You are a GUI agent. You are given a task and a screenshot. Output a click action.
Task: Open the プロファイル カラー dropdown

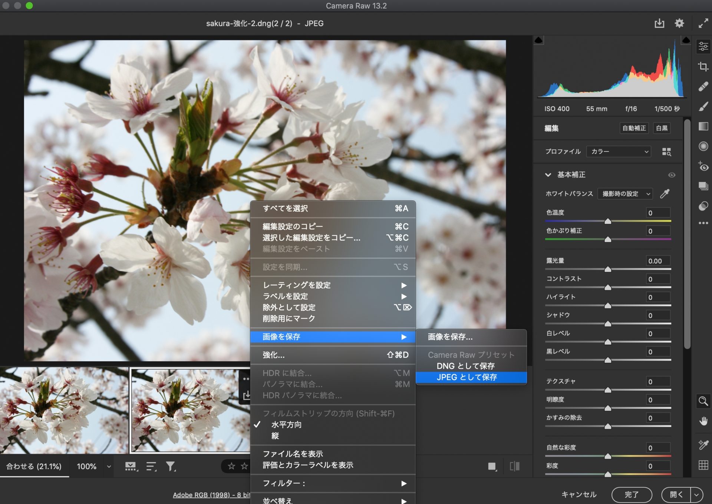pyautogui.click(x=619, y=152)
